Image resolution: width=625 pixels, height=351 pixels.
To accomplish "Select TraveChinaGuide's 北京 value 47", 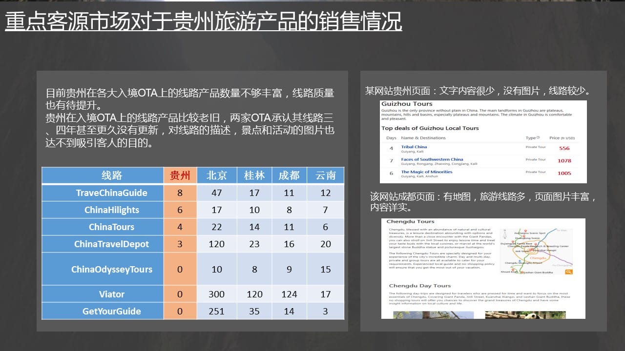I will pyautogui.click(x=217, y=193).
